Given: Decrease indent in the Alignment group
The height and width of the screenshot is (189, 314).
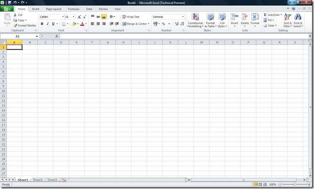Looking at the screenshot, I should tap(112, 24).
